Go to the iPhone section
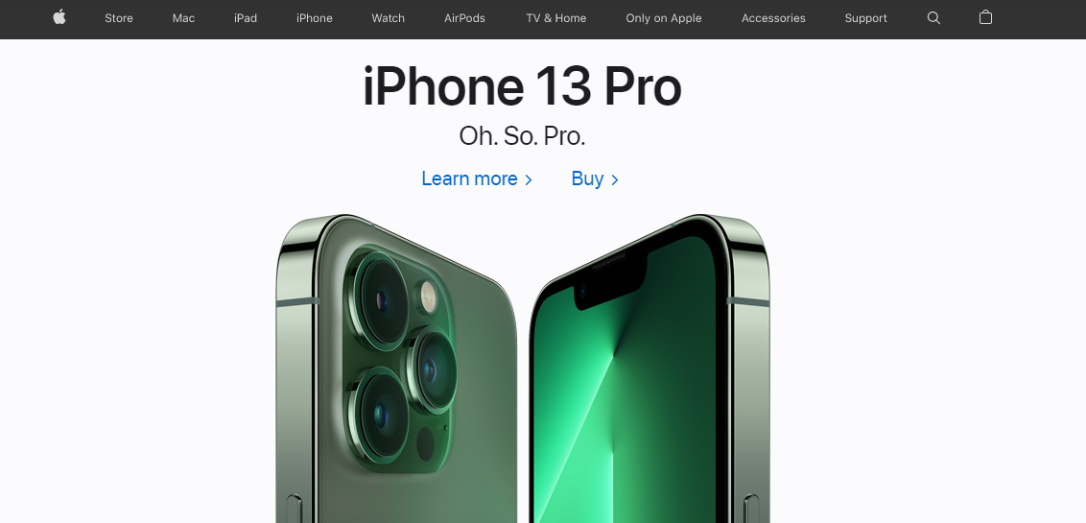 [315, 18]
